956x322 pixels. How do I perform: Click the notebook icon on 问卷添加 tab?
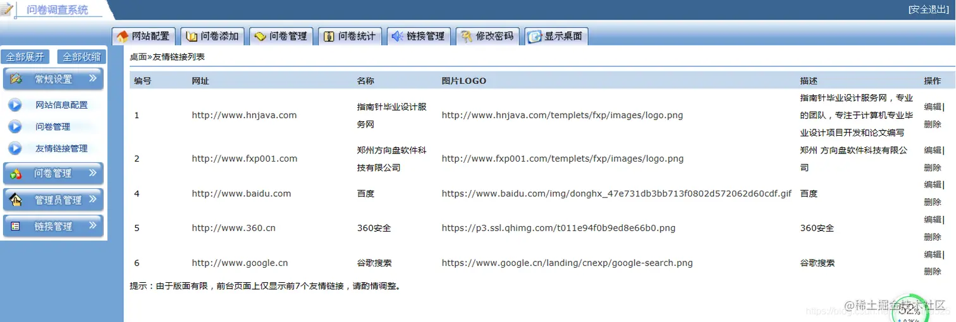(x=192, y=37)
